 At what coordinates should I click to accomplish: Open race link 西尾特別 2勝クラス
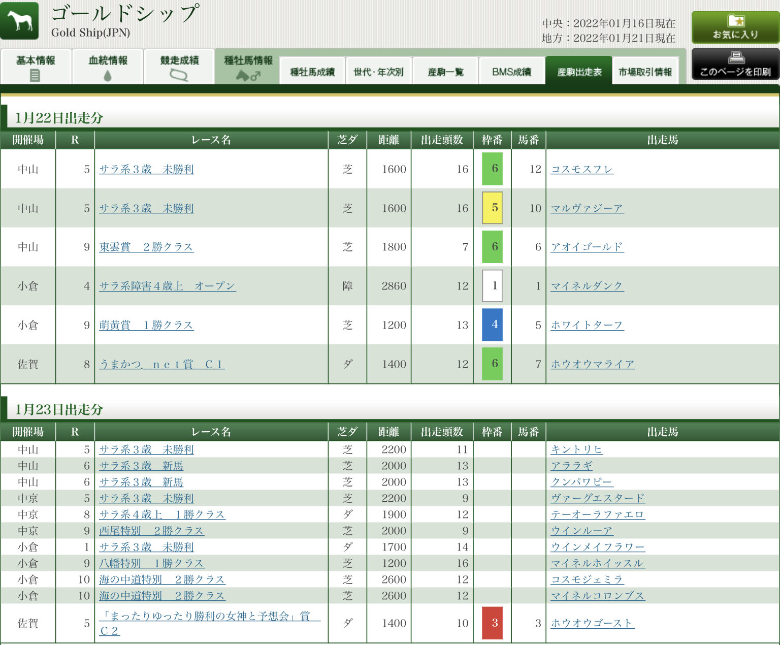[151, 531]
